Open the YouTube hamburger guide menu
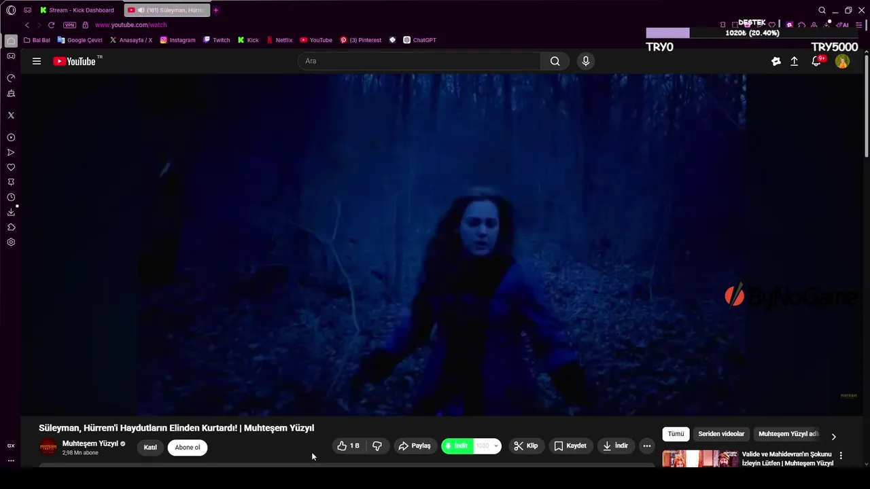Screen dimensions: 870x489 tap(37, 61)
